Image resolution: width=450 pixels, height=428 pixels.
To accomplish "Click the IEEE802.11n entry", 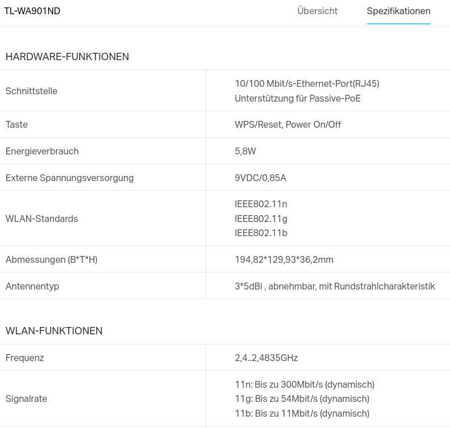I will (x=261, y=204).
